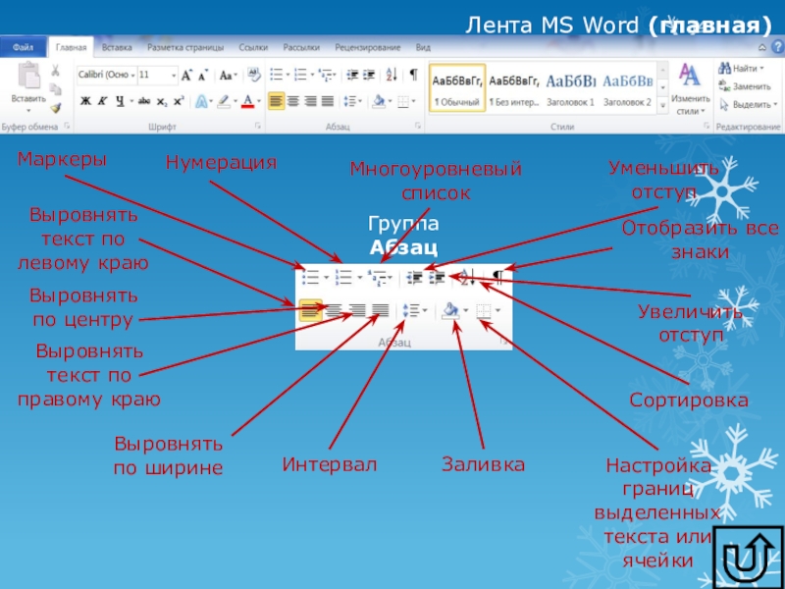This screenshot has width=785, height=589.
Task: Click the Sort A-Z icon in the full ribbon
Action: (392, 76)
